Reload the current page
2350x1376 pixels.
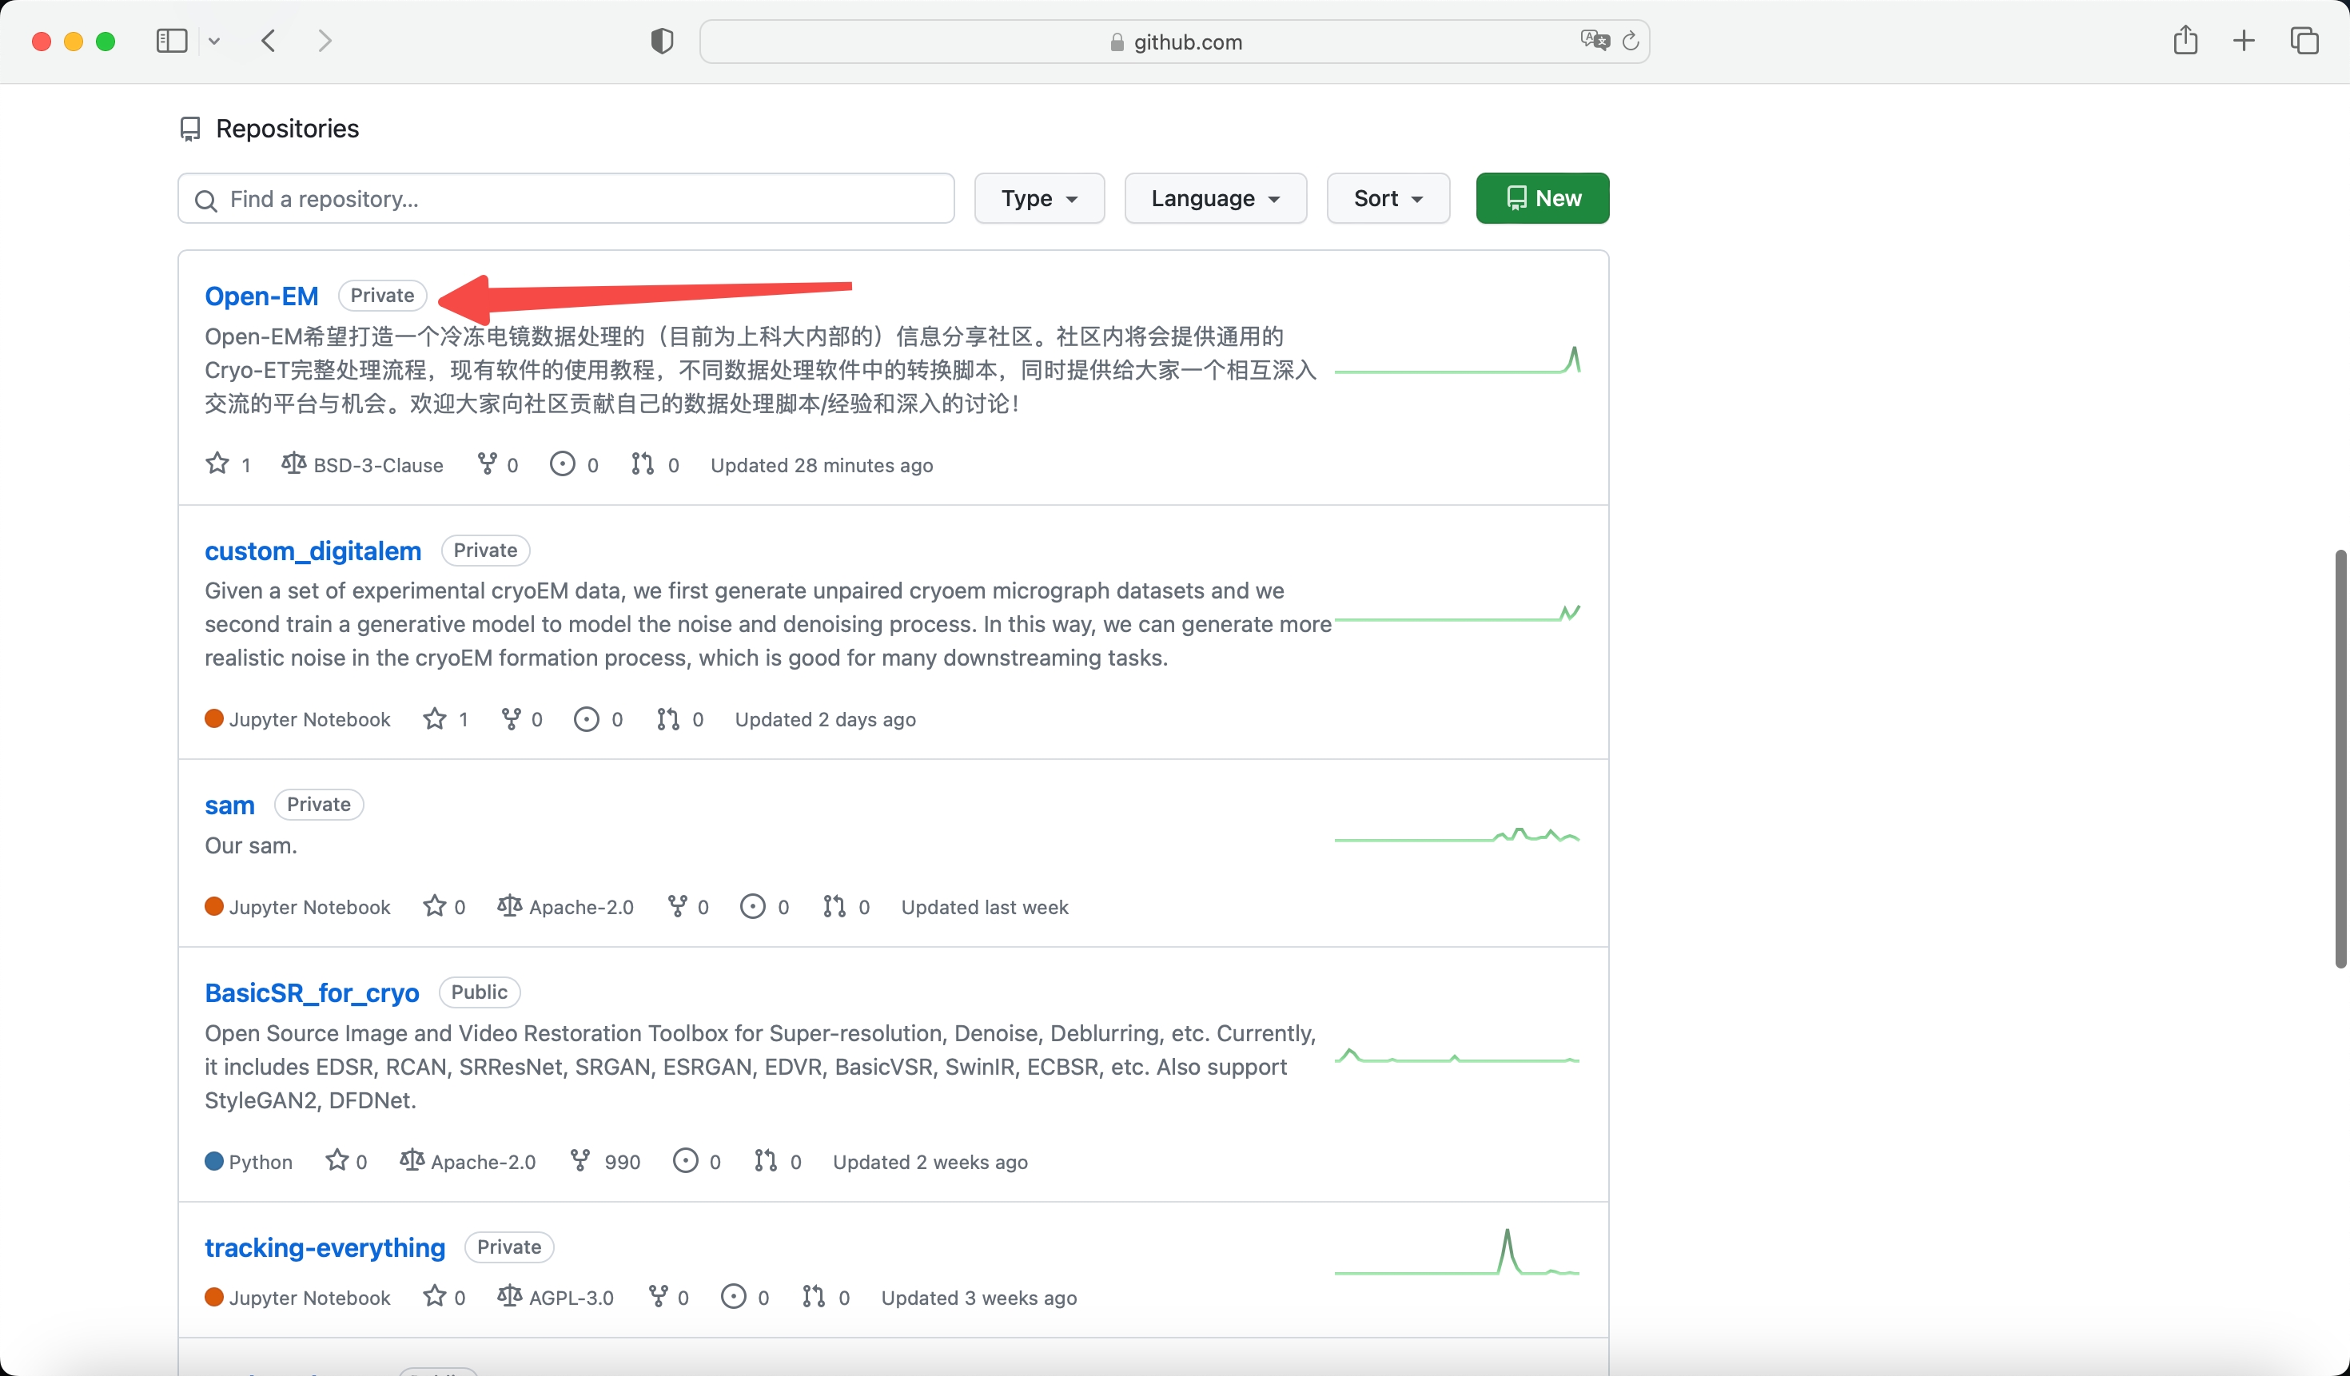(x=1630, y=41)
